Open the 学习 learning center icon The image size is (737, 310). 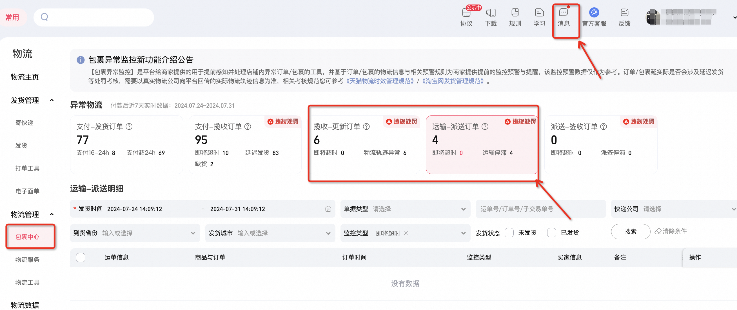click(539, 17)
